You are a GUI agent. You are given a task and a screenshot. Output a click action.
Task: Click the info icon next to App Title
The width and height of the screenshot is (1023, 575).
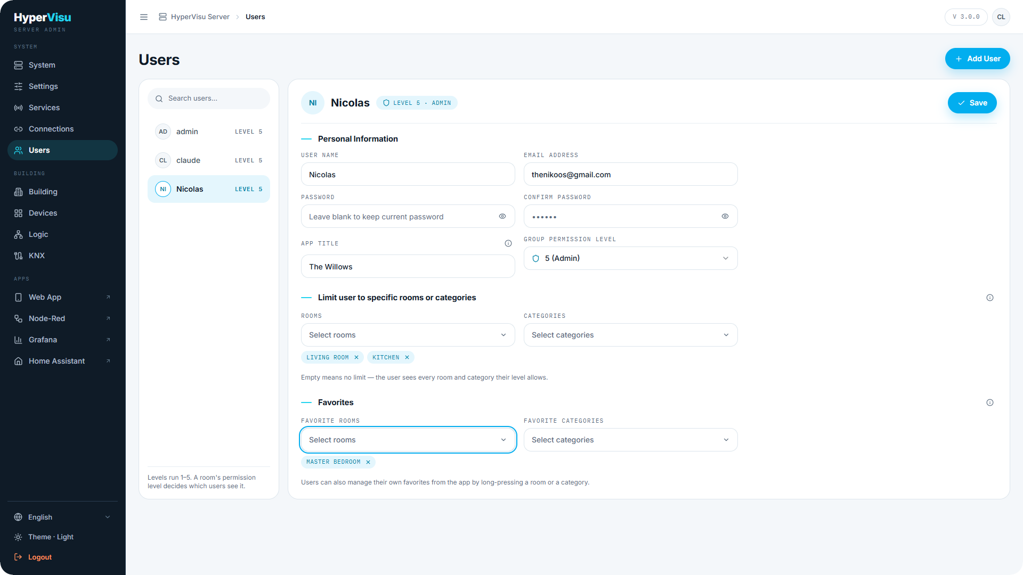coord(508,243)
